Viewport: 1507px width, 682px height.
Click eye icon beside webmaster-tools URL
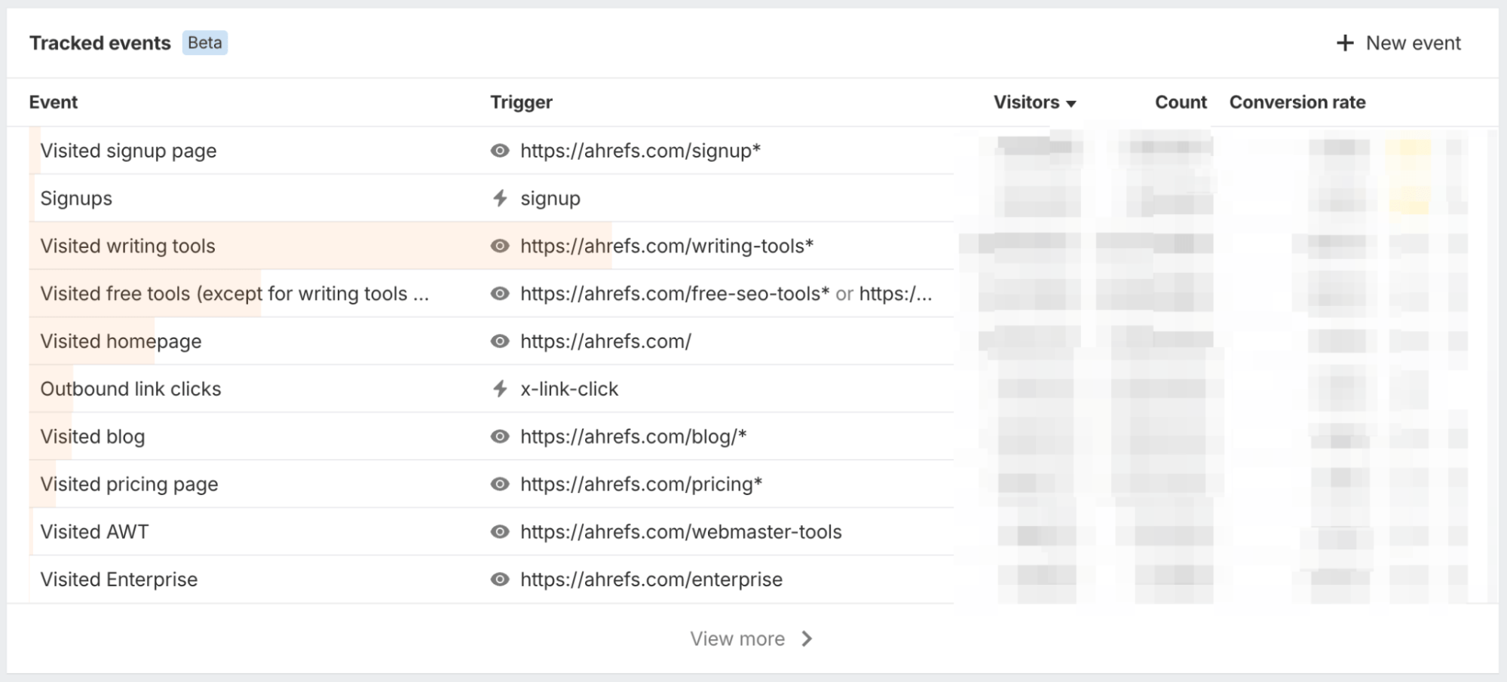[x=500, y=531]
